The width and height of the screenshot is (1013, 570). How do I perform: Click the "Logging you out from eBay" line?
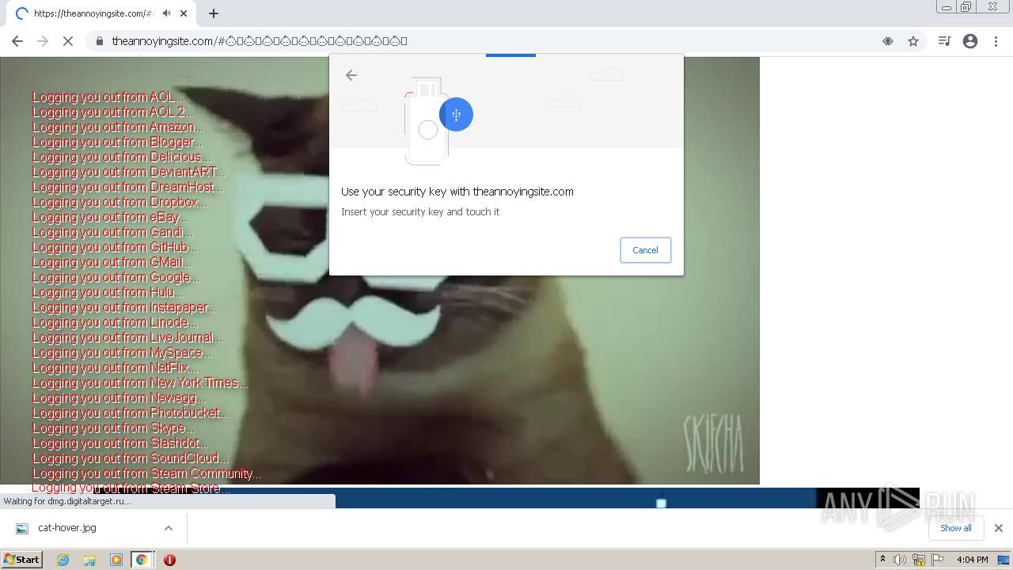pyautogui.click(x=110, y=217)
